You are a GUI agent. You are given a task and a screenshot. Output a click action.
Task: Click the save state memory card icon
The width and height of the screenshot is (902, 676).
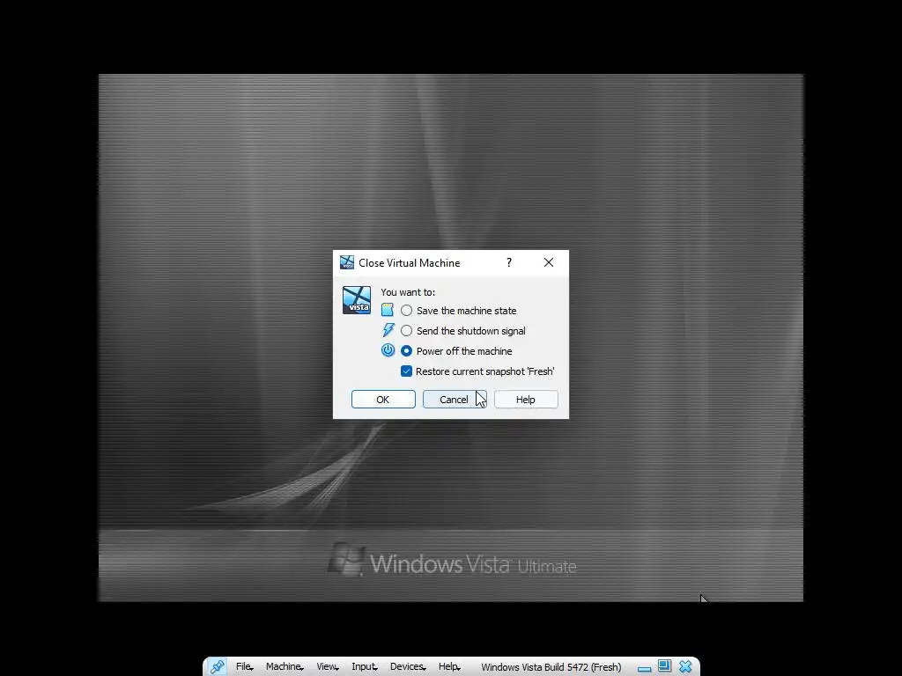[388, 310]
